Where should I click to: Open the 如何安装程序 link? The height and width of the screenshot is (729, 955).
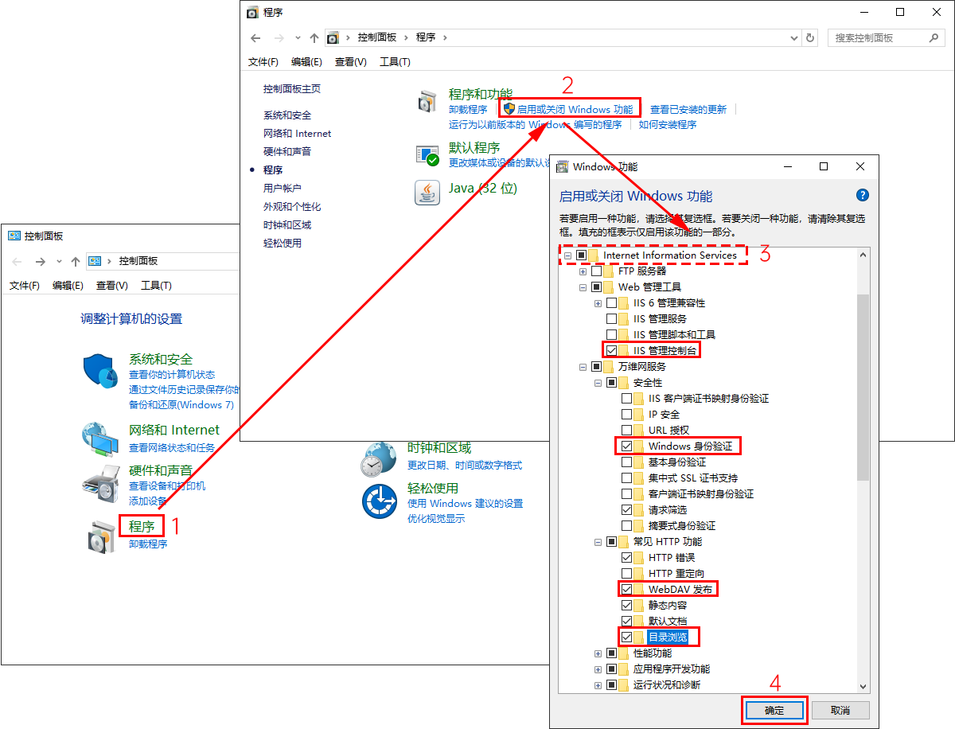(668, 124)
